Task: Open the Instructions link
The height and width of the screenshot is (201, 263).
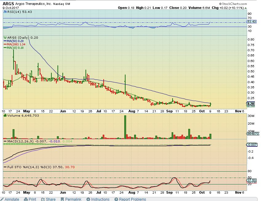Action: pyautogui.click(x=100, y=199)
